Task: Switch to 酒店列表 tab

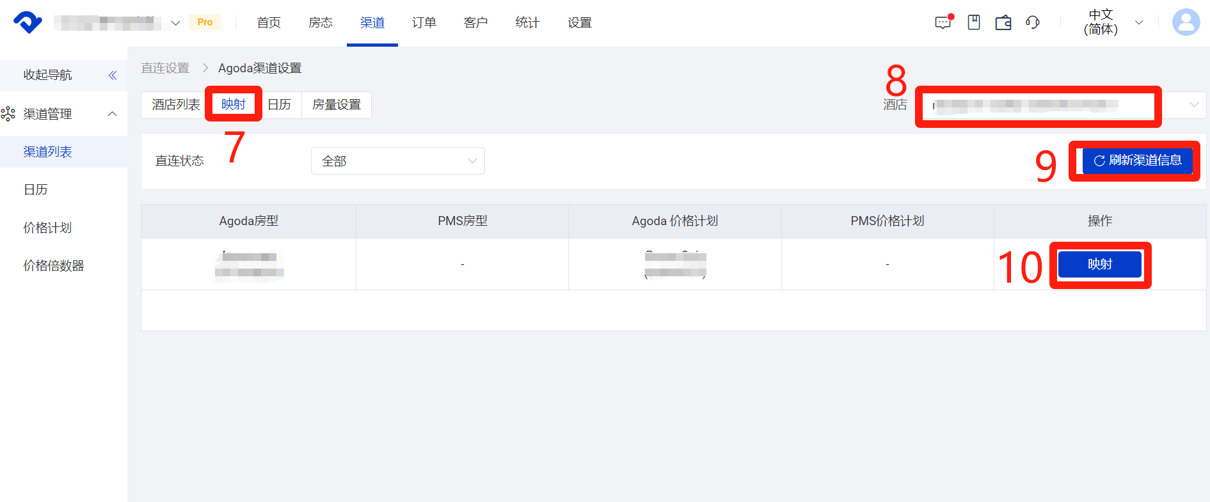Action: point(176,105)
